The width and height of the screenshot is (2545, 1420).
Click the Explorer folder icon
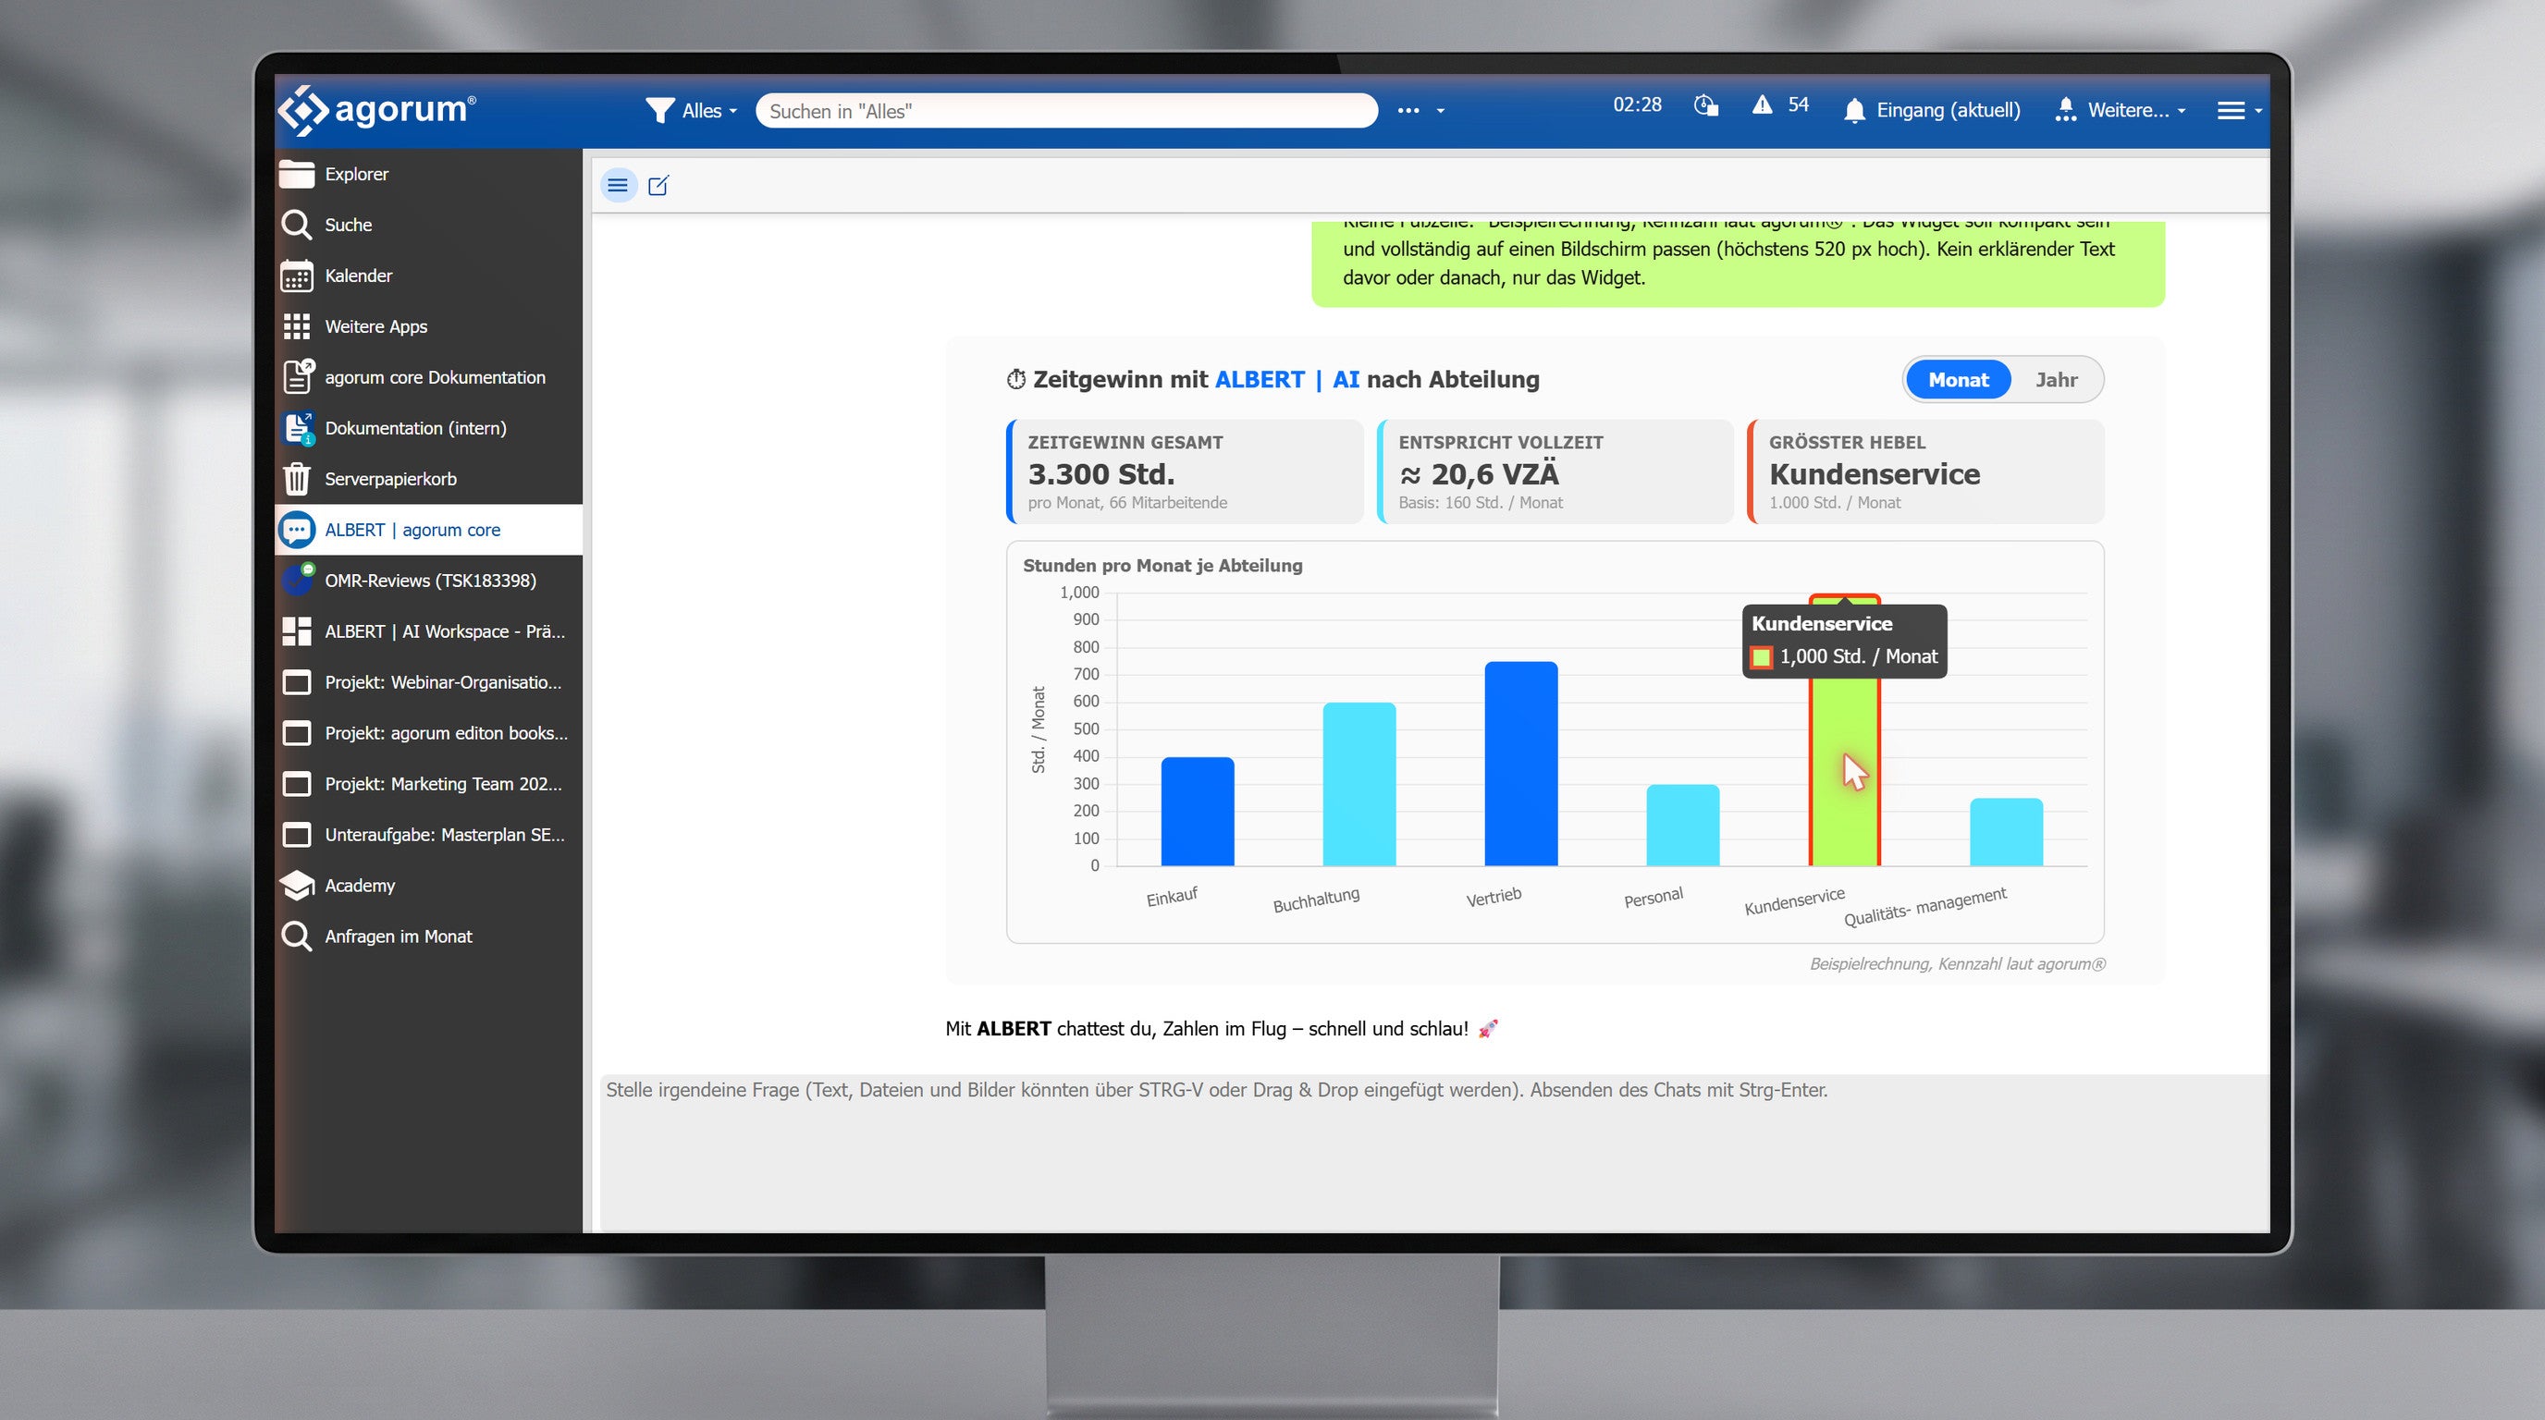296,174
